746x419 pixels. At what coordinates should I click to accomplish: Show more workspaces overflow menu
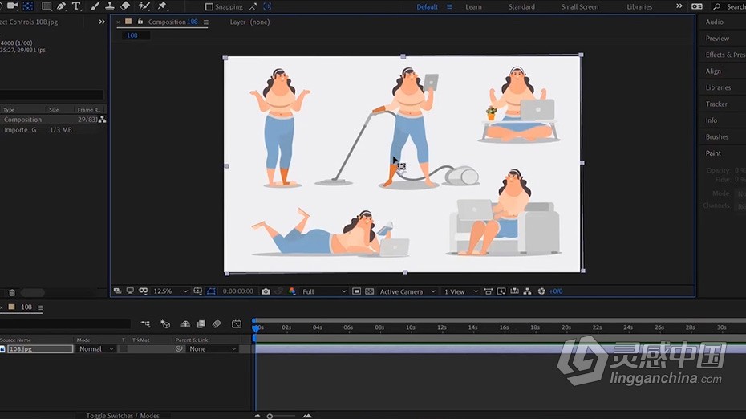pyautogui.click(x=679, y=6)
